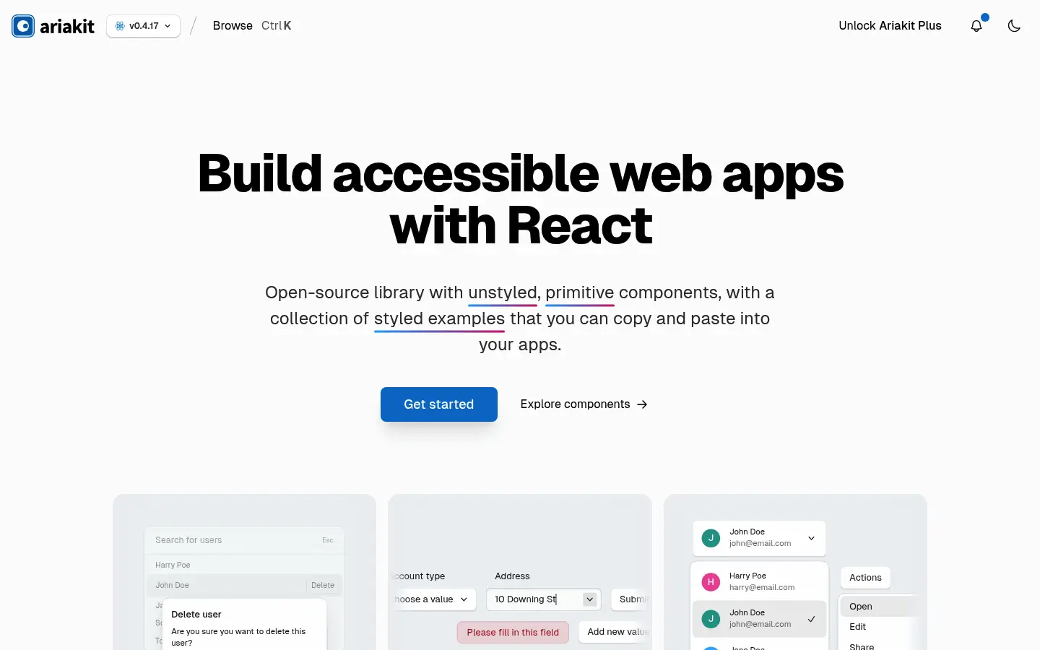This screenshot has width=1040, height=650.
Task: Click the Search for users field
Action: [x=244, y=540]
